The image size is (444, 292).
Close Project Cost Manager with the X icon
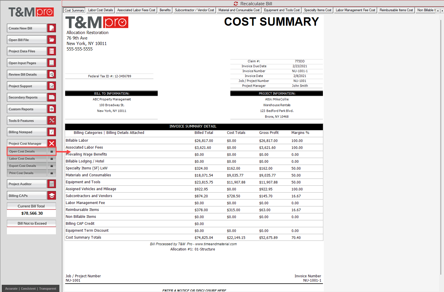coord(52,143)
